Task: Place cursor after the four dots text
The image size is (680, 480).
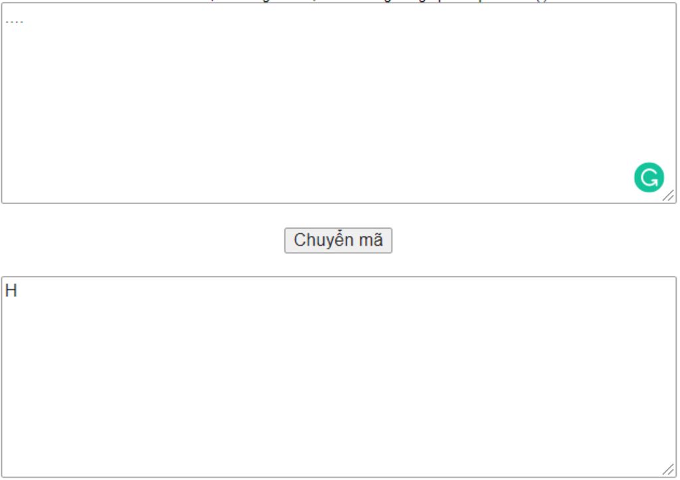Action: click(x=25, y=20)
